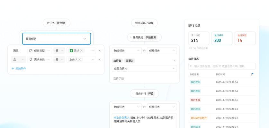The image size is (269, 128).
Task: Open 任意任务 dropdown in comment block
Action: click(162, 107)
